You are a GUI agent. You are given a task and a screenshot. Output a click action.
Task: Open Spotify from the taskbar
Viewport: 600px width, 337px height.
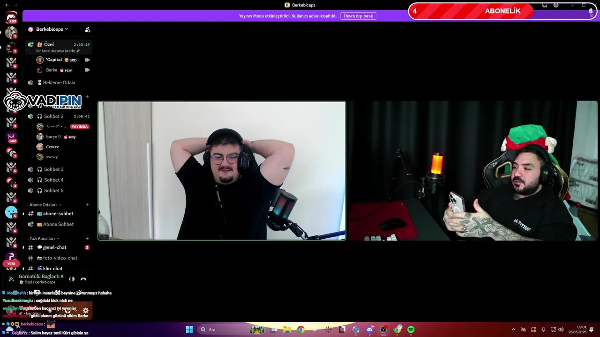pos(411,330)
